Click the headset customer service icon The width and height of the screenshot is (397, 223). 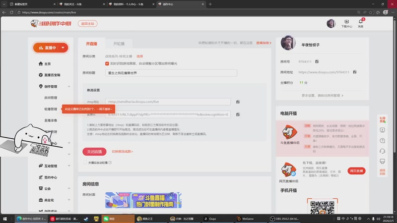(382, 151)
